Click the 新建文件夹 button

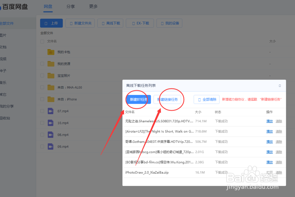click(80, 23)
